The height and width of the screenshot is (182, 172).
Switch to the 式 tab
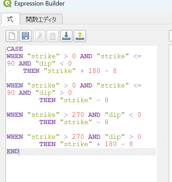pyautogui.click(x=10, y=19)
